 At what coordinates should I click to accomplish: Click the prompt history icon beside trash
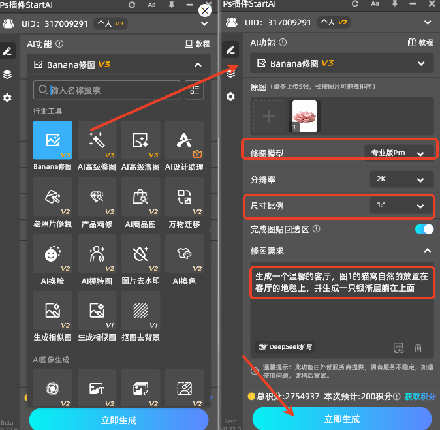coord(398,348)
